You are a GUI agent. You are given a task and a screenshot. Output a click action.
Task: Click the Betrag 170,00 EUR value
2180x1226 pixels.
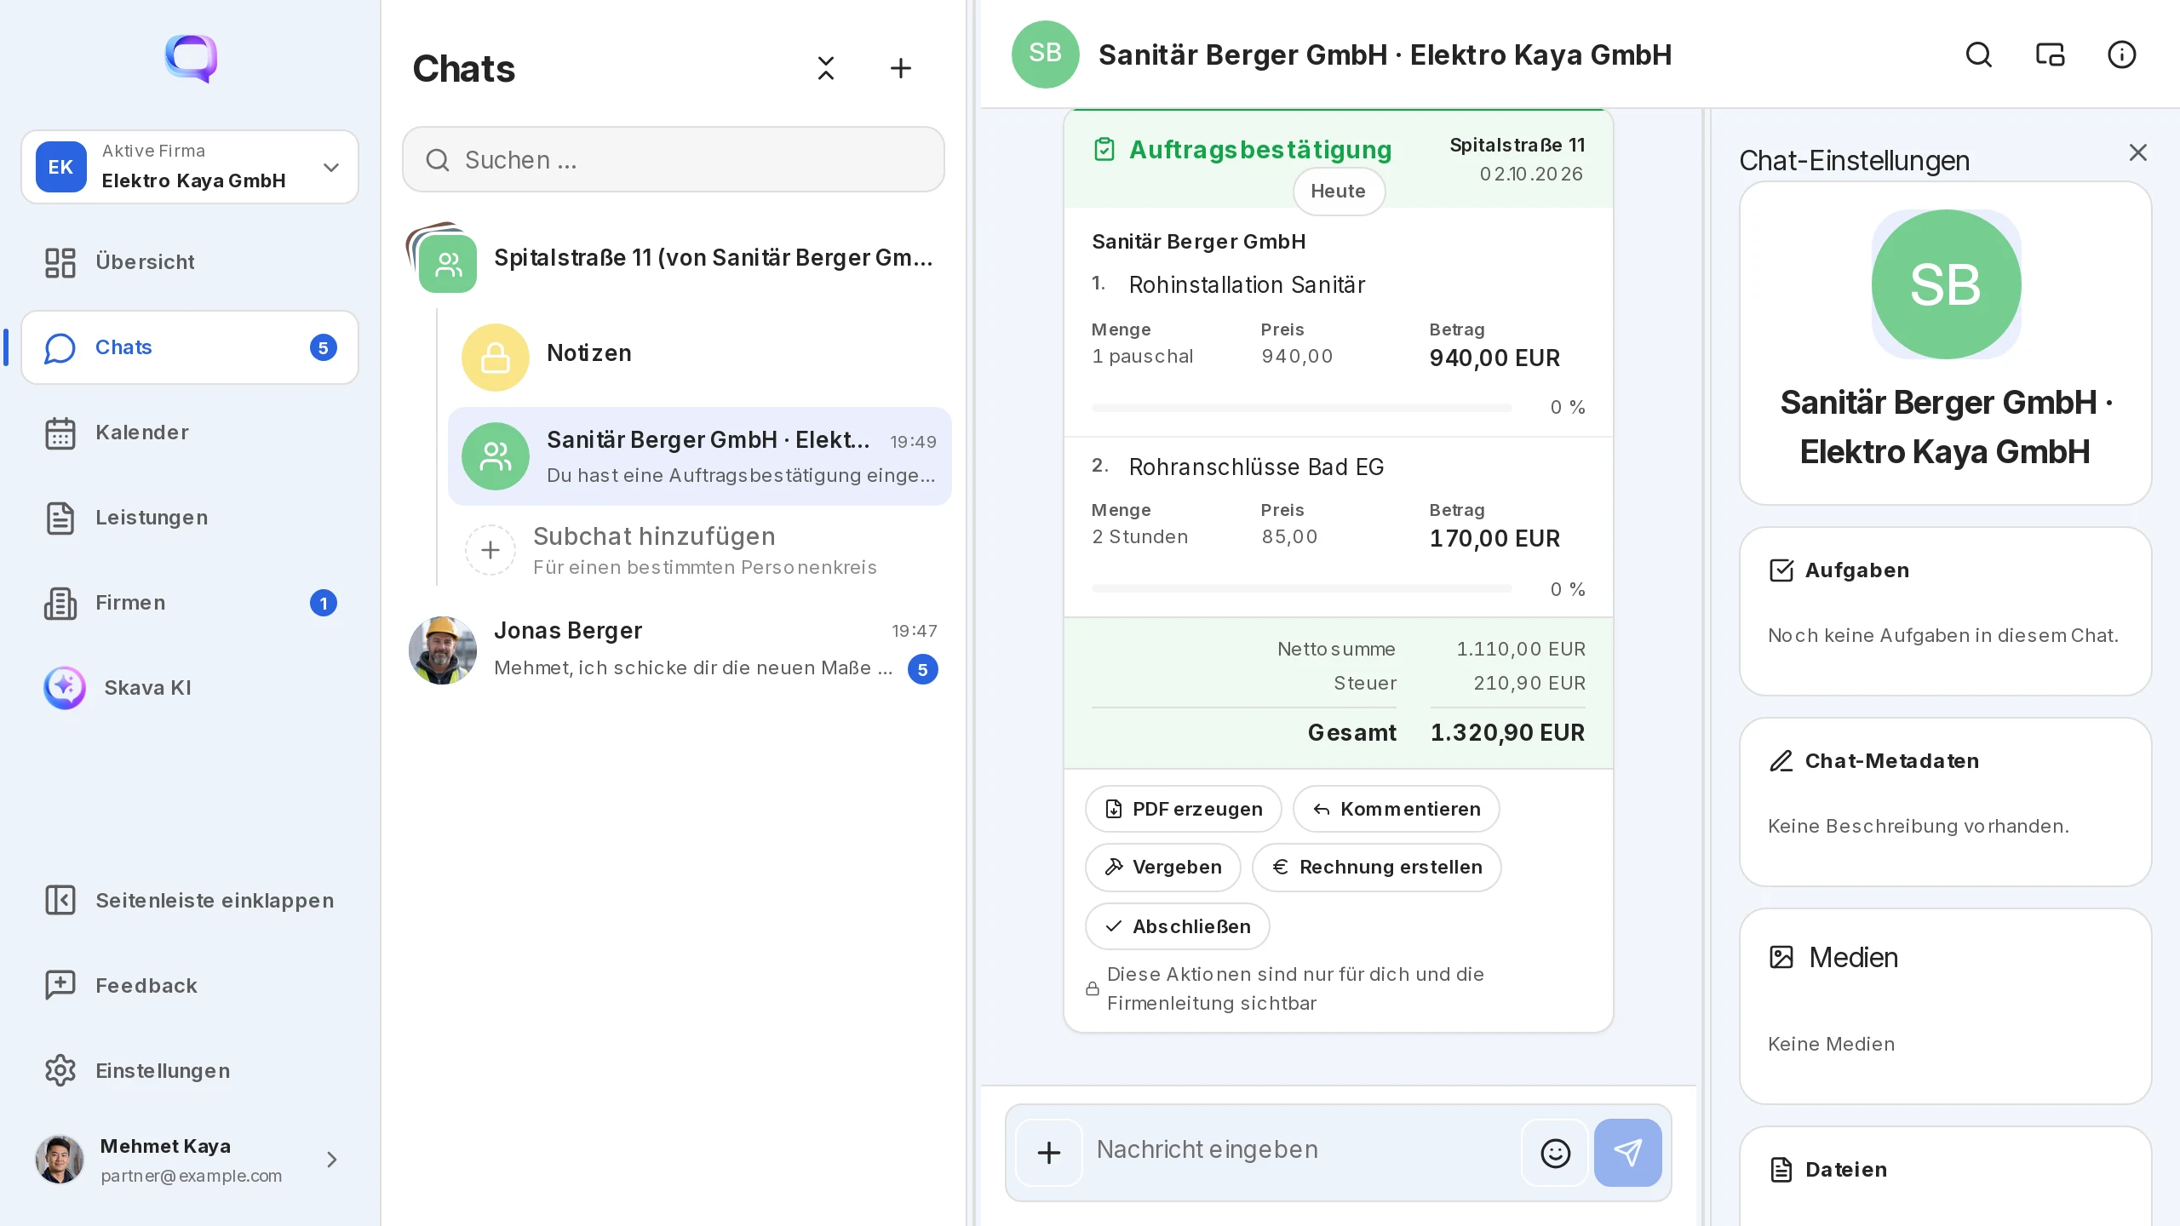pos(1494,539)
